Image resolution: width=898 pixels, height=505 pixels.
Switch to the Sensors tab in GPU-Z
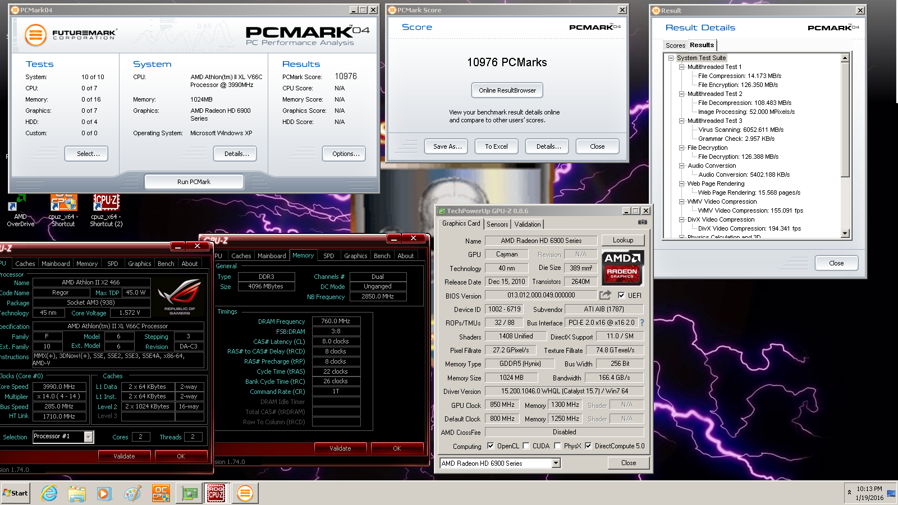(x=497, y=224)
